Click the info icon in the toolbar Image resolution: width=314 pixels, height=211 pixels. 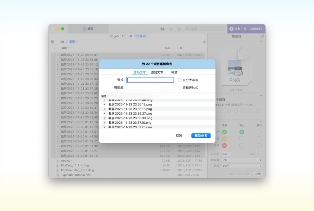point(179,29)
